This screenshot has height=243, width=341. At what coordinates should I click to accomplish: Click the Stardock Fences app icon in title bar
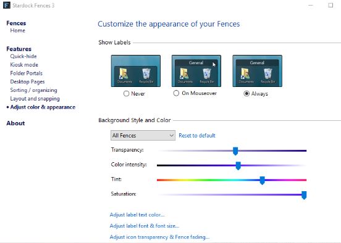click(x=7, y=5)
